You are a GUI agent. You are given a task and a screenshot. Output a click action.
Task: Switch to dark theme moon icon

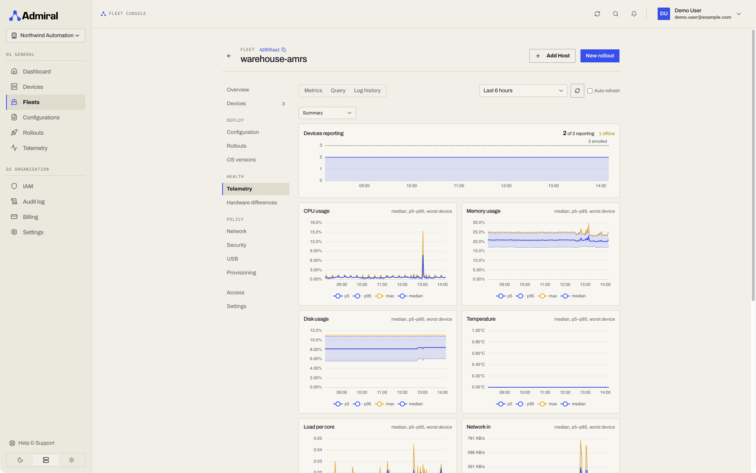point(20,460)
